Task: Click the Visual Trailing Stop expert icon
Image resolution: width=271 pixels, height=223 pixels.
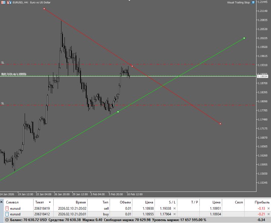Action: click(x=253, y=2)
